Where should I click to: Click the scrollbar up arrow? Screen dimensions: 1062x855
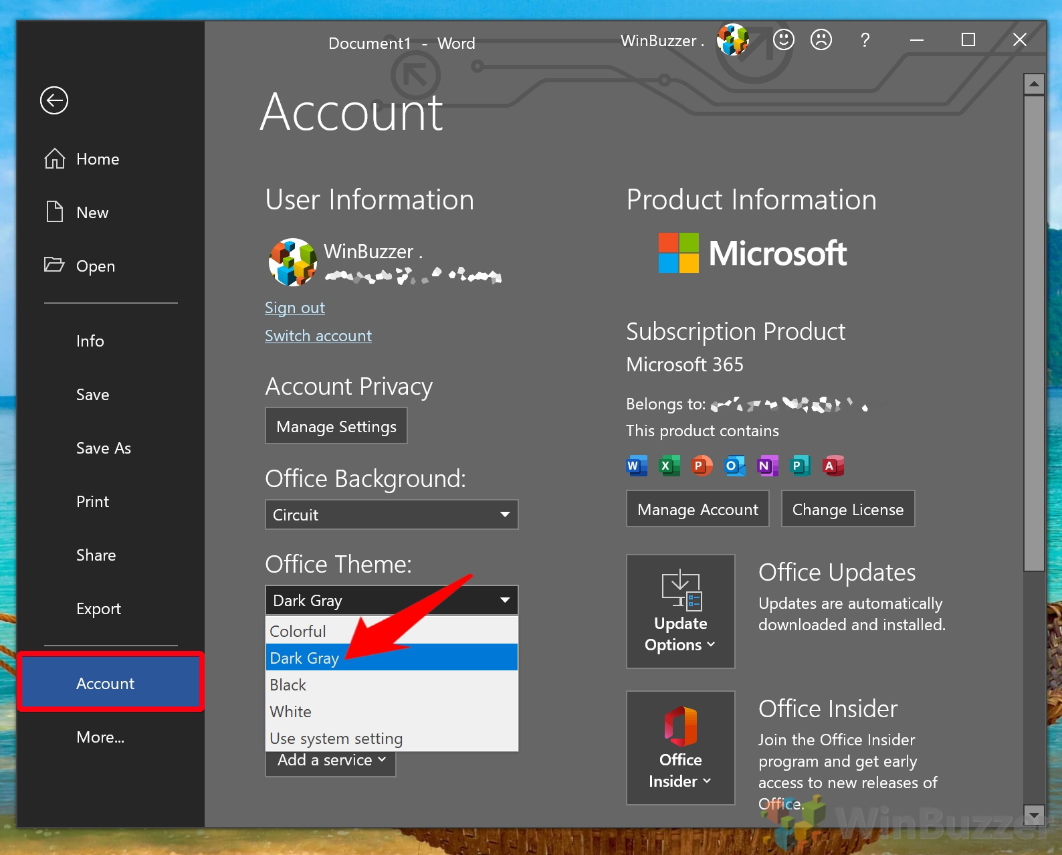pos(1034,84)
